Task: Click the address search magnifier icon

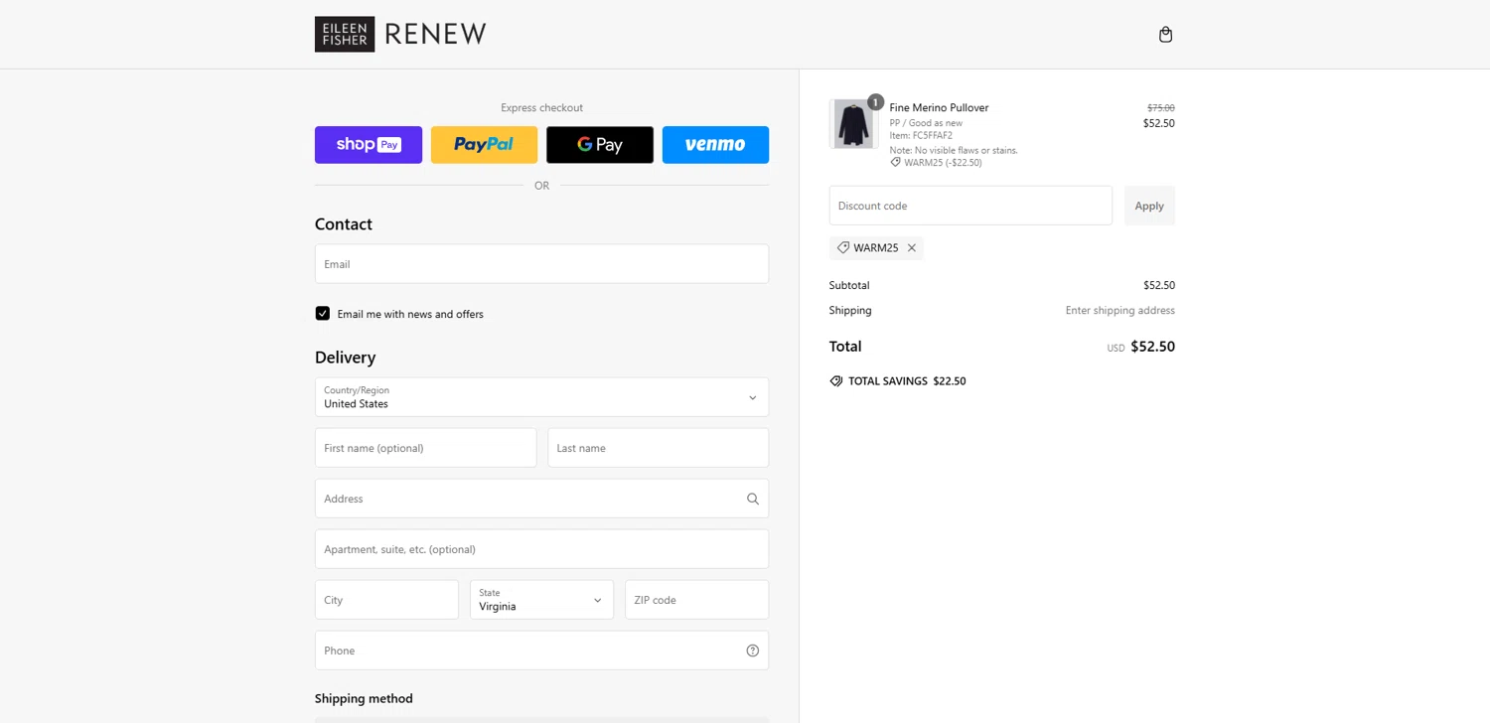Action: (753, 499)
